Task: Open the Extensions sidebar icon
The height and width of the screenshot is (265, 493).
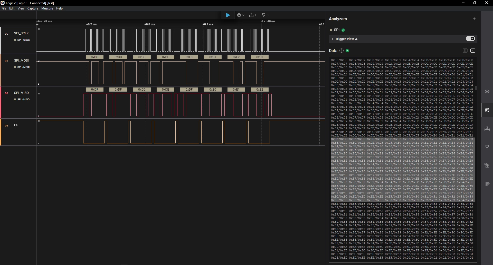Action: (x=487, y=165)
